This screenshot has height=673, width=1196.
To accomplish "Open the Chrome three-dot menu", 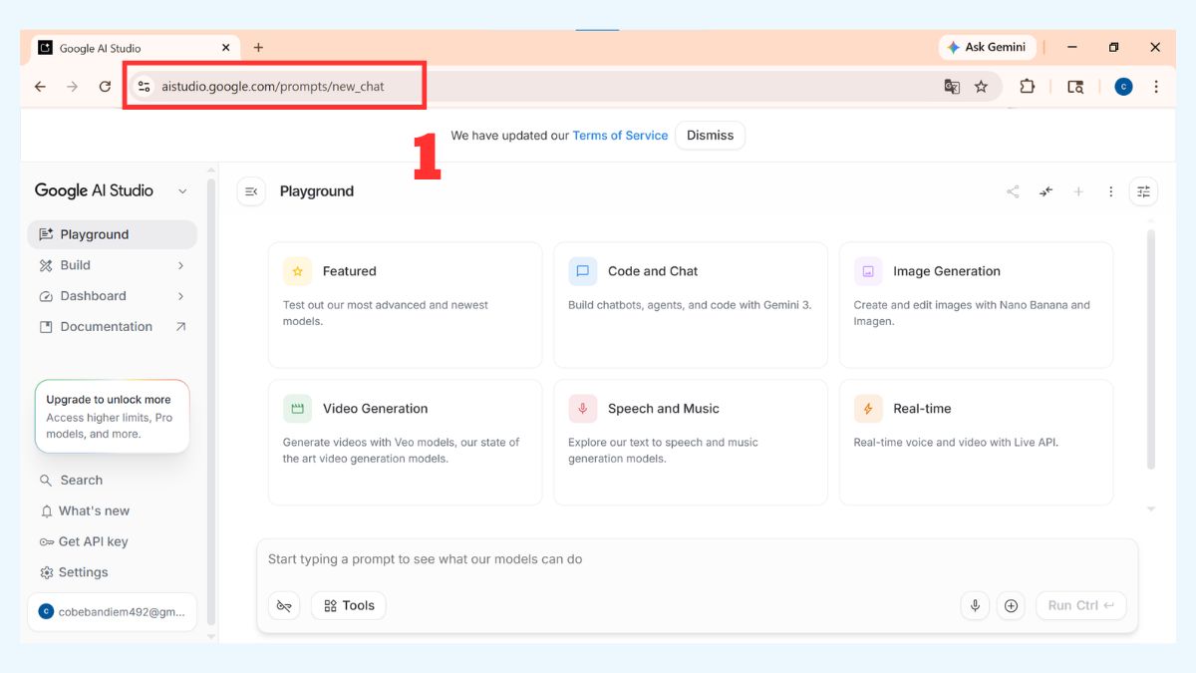I will coord(1156,87).
